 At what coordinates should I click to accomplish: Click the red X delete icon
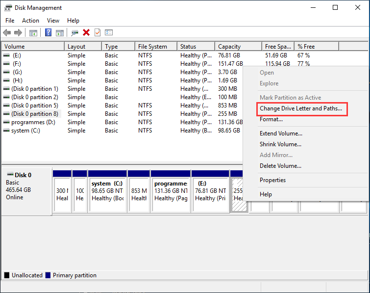[x=86, y=32]
